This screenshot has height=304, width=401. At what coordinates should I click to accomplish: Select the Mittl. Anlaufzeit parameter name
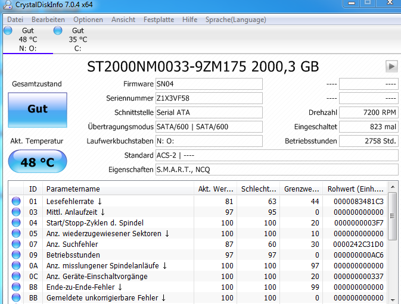coord(76,212)
